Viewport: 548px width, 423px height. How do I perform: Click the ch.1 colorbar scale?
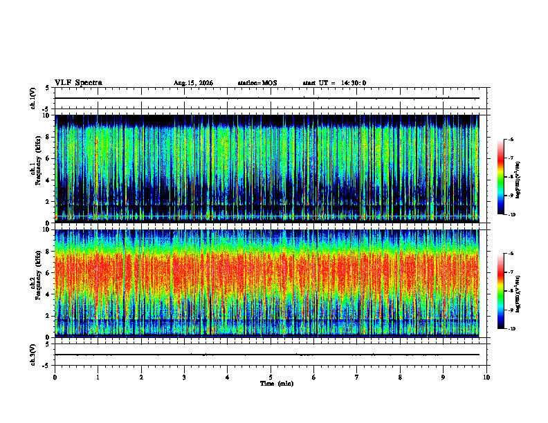[x=501, y=177]
